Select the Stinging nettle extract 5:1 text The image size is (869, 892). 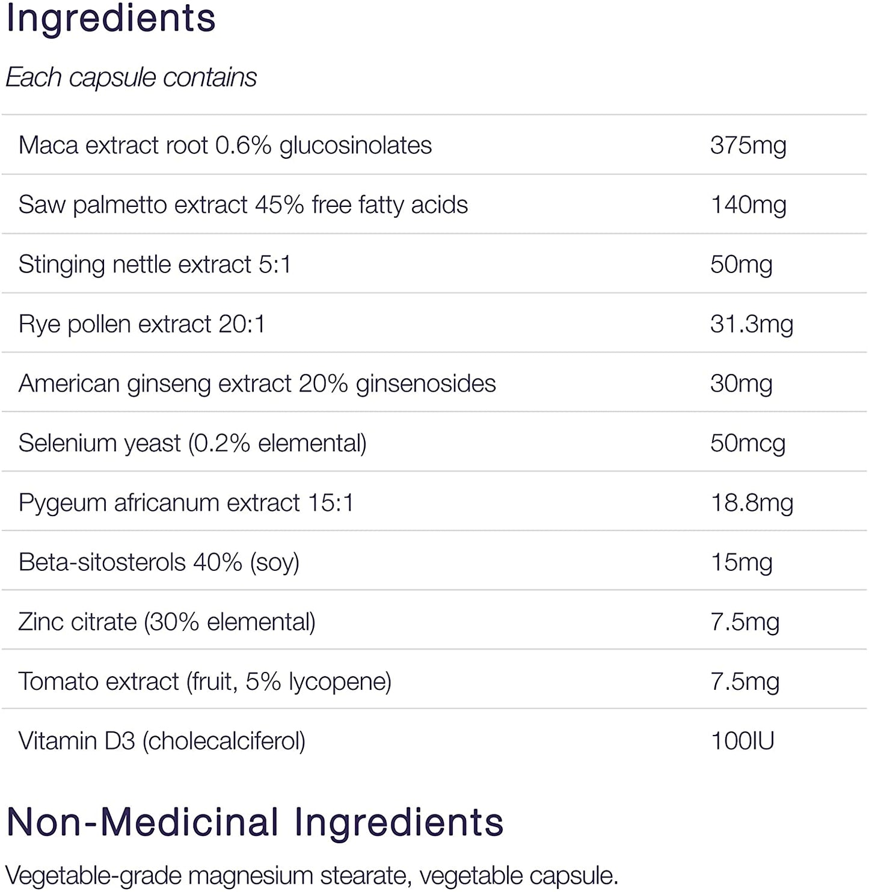tap(155, 265)
